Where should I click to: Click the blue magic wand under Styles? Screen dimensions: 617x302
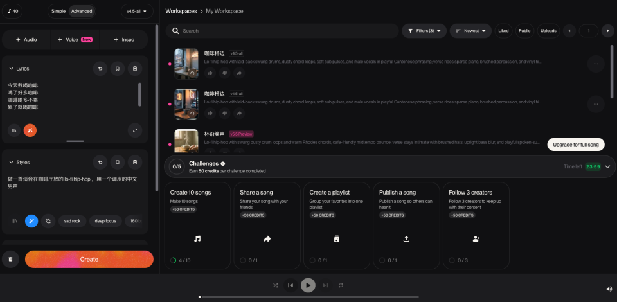pyautogui.click(x=31, y=221)
